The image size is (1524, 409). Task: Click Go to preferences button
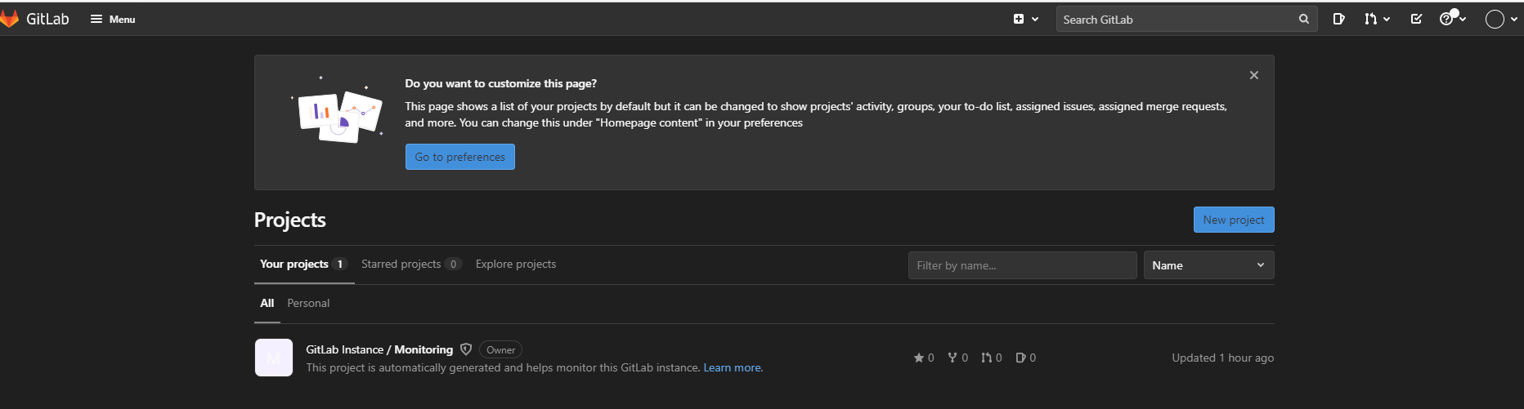[x=460, y=157]
